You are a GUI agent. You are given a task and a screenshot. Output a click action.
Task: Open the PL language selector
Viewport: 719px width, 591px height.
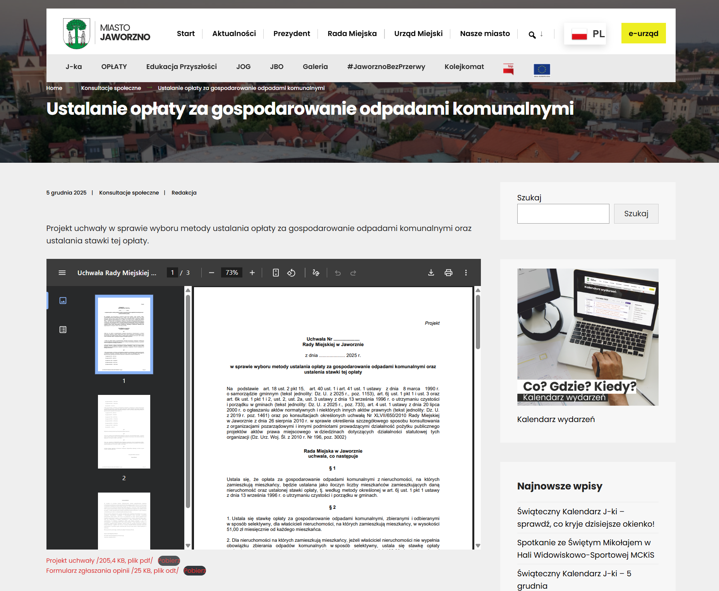(587, 34)
